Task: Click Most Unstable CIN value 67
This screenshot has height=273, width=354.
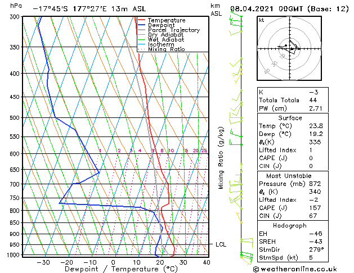Action: click(313, 216)
